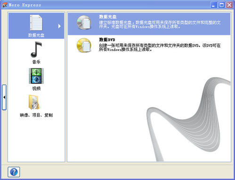235x180 pixels.
Task: Open the 音乐 music note category
Action: [x=36, y=49]
